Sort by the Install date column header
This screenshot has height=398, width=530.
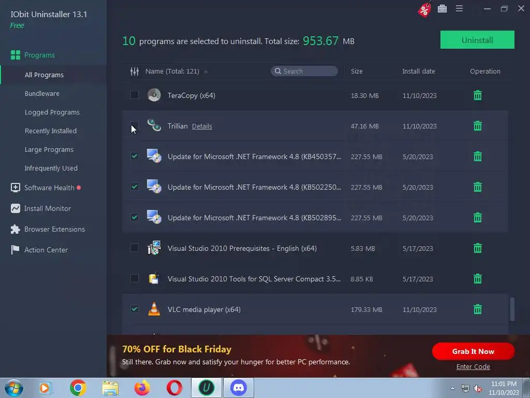pyautogui.click(x=418, y=72)
